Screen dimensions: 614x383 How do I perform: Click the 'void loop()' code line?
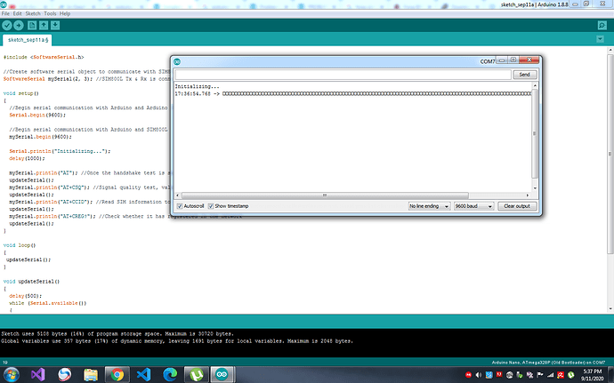tap(20, 245)
